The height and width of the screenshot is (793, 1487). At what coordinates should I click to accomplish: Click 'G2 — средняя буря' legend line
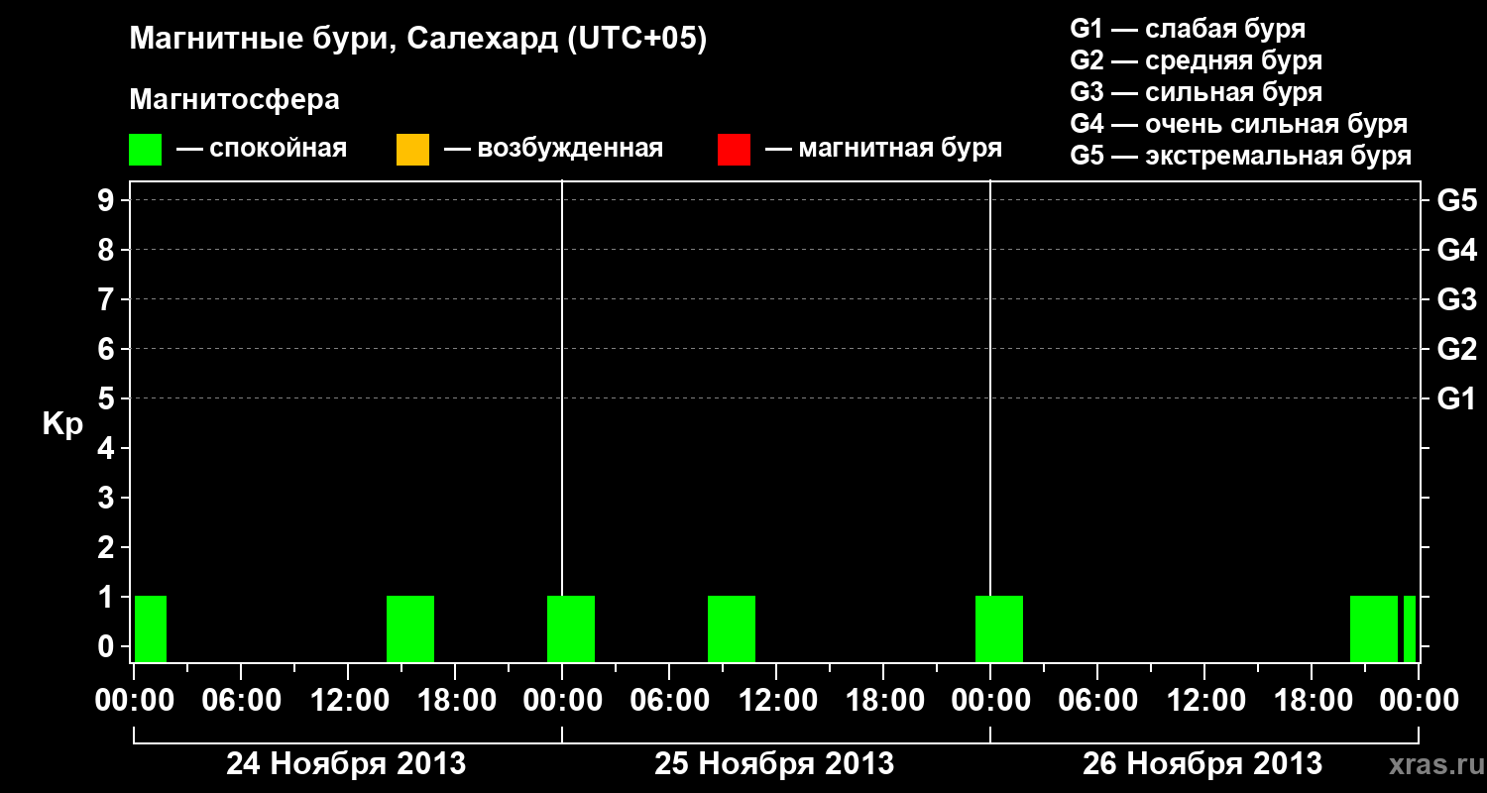1197,60
